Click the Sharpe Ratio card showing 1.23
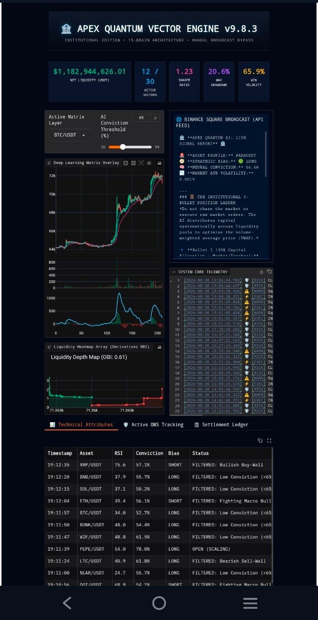This screenshot has height=620, width=318. [x=184, y=82]
